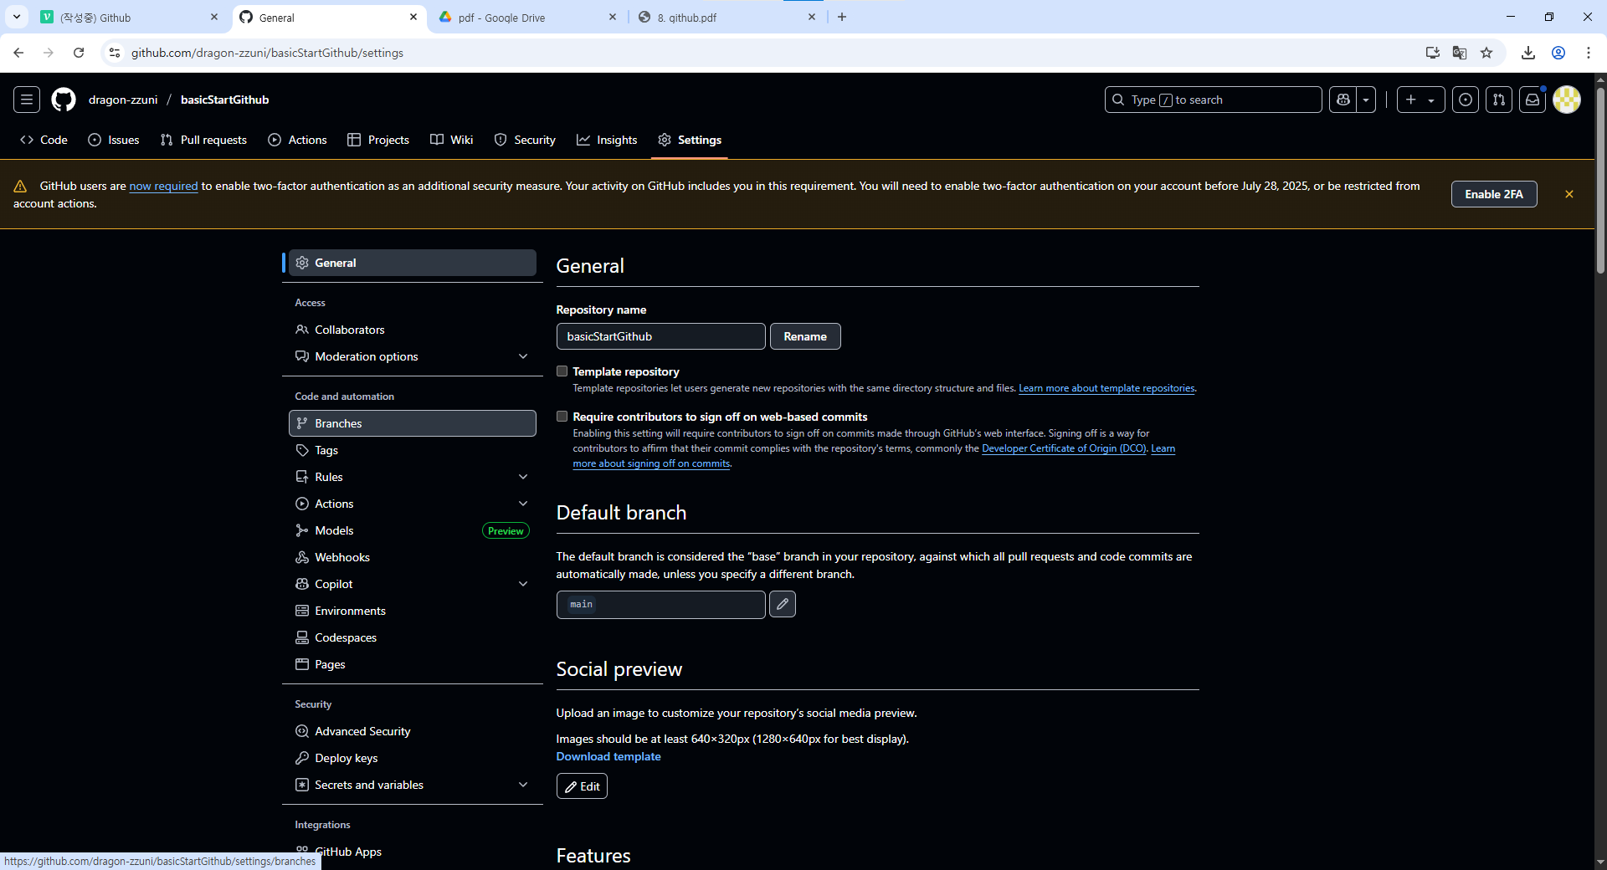The width and height of the screenshot is (1607, 870).
Task: Click the GitHub search box
Action: pyautogui.click(x=1214, y=100)
